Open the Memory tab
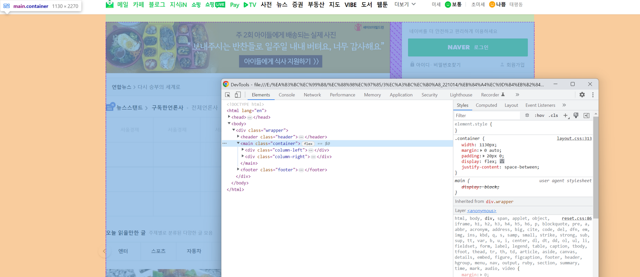The height and width of the screenshot is (277, 640). click(x=372, y=95)
